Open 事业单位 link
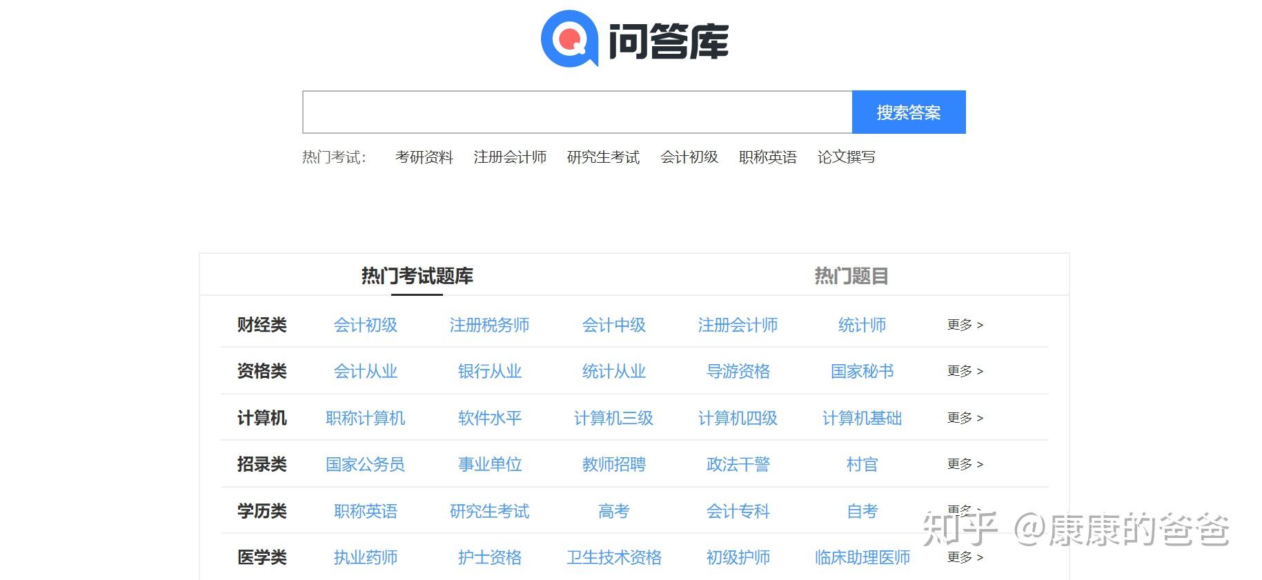Screen dimensions: 1262x580 tap(490, 464)
